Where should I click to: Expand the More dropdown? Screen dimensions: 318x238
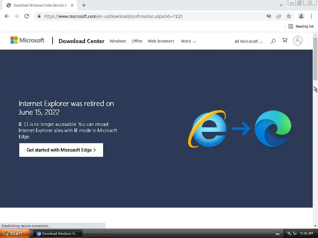click(189, 41)
